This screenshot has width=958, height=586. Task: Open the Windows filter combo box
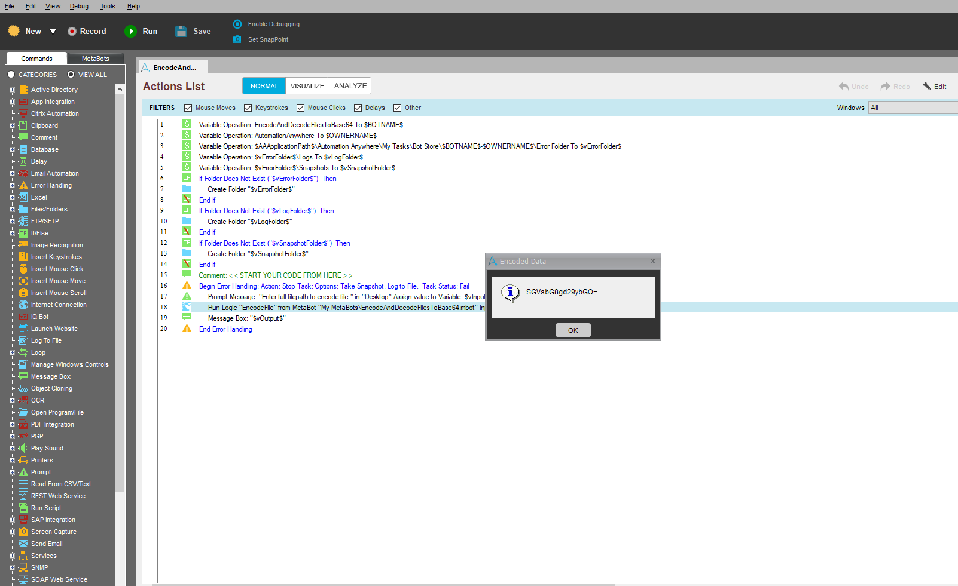[x=913, y=108]
